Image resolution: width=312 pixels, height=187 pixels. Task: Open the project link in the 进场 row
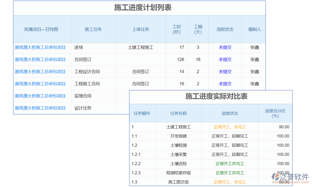click(x=40, y=47)
